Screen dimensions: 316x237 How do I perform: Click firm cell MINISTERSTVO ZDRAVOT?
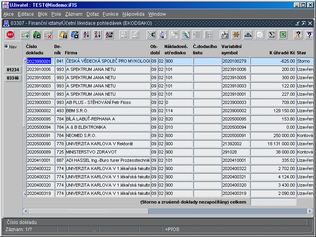(x=108, y=152)
